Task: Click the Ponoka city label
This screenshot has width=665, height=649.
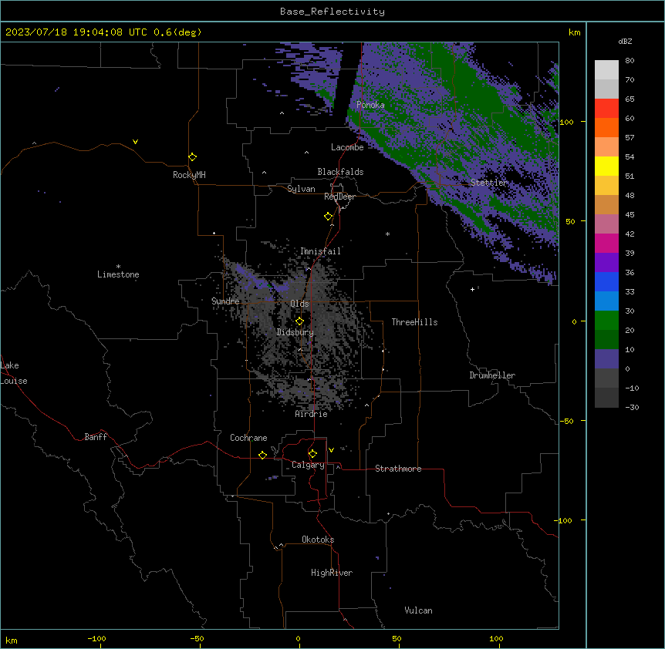Action: pyautogui.click(x=370, y=105)
